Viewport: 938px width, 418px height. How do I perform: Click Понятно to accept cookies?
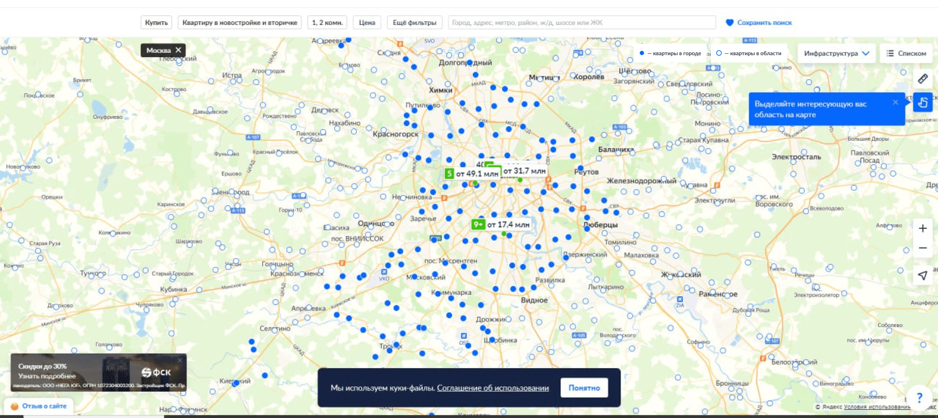point(584,388)
